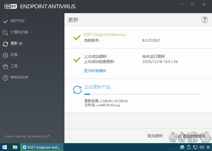Click the computer scan magnifier icon

(x=6, y=33)
